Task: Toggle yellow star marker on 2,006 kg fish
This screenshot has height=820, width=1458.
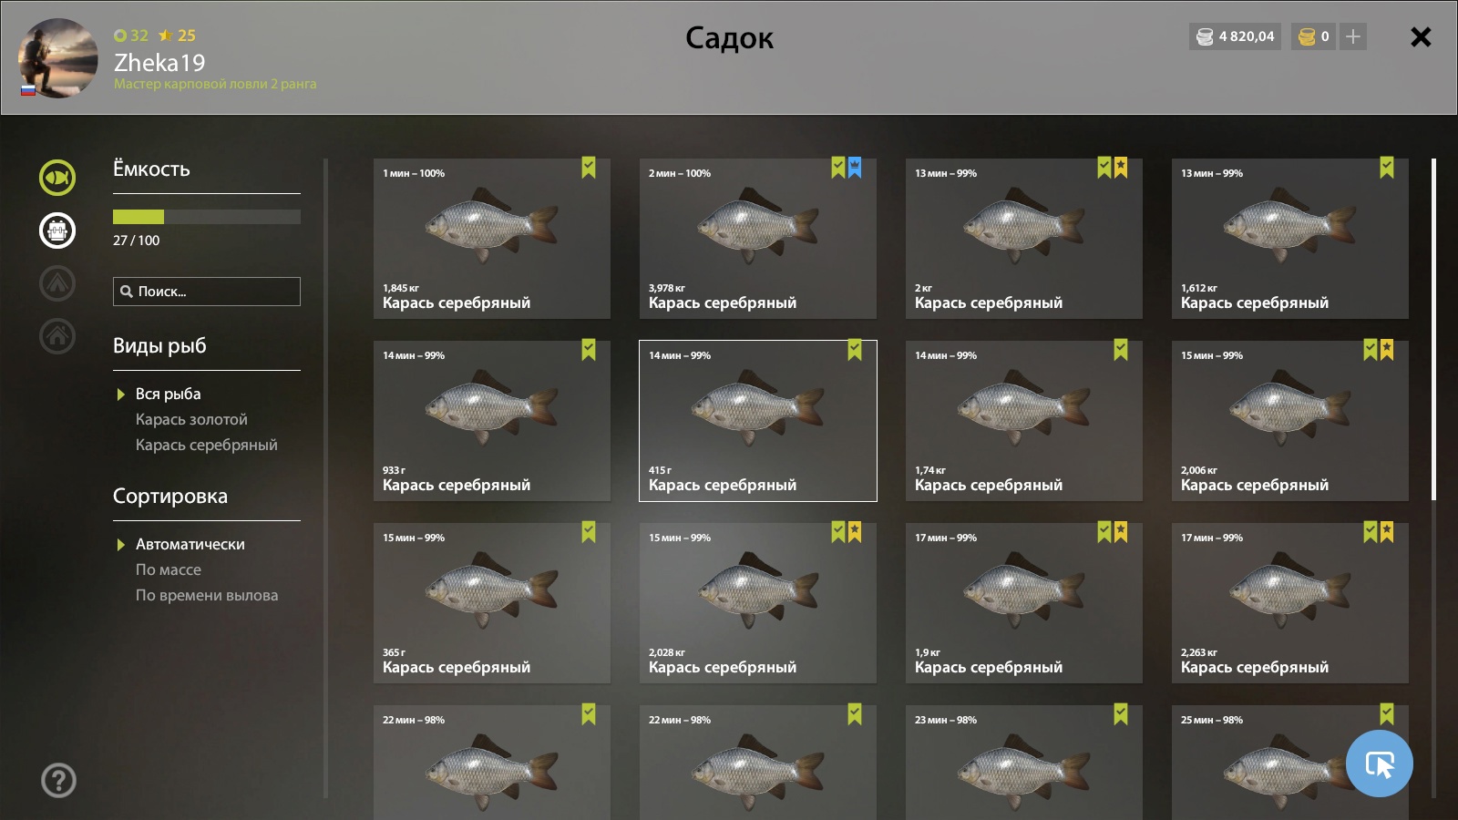Action: pos(1387,350)
